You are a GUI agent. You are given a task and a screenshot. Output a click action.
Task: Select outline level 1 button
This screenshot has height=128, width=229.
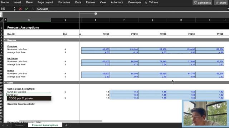click(1, 14)
